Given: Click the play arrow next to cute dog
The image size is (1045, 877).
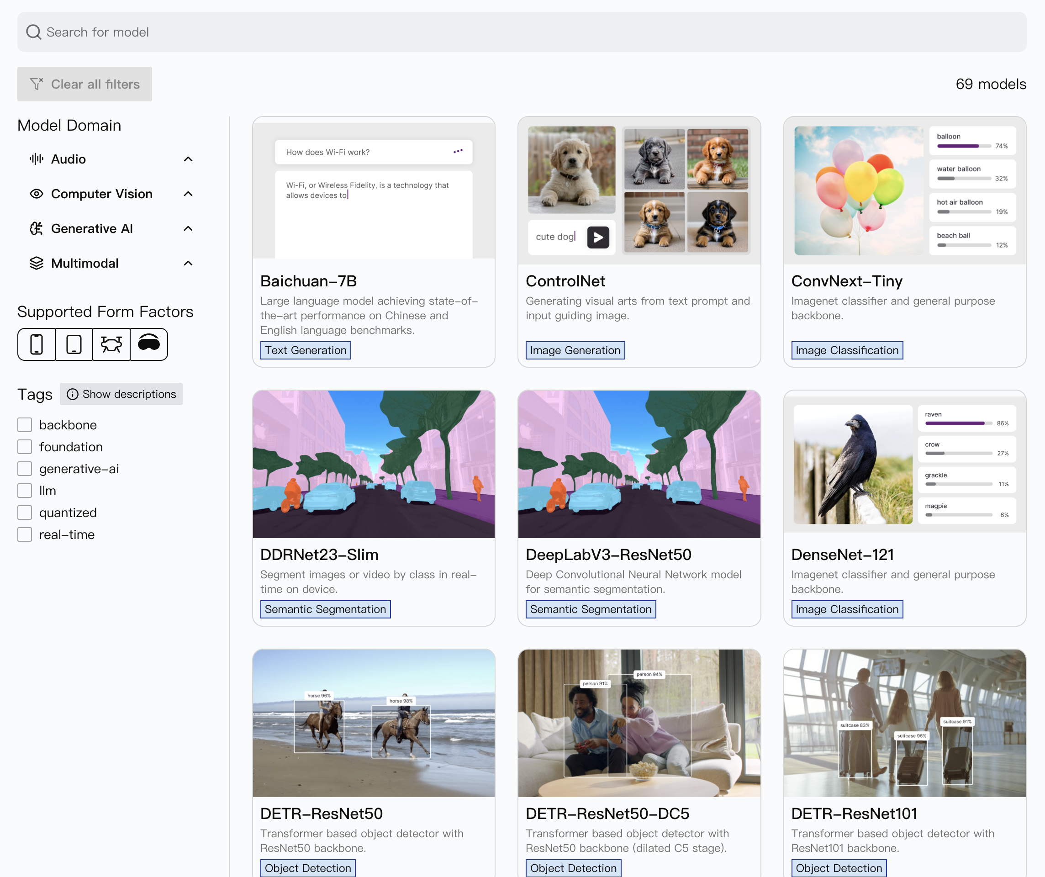Looking at the screenshot, I should (598, 238).
